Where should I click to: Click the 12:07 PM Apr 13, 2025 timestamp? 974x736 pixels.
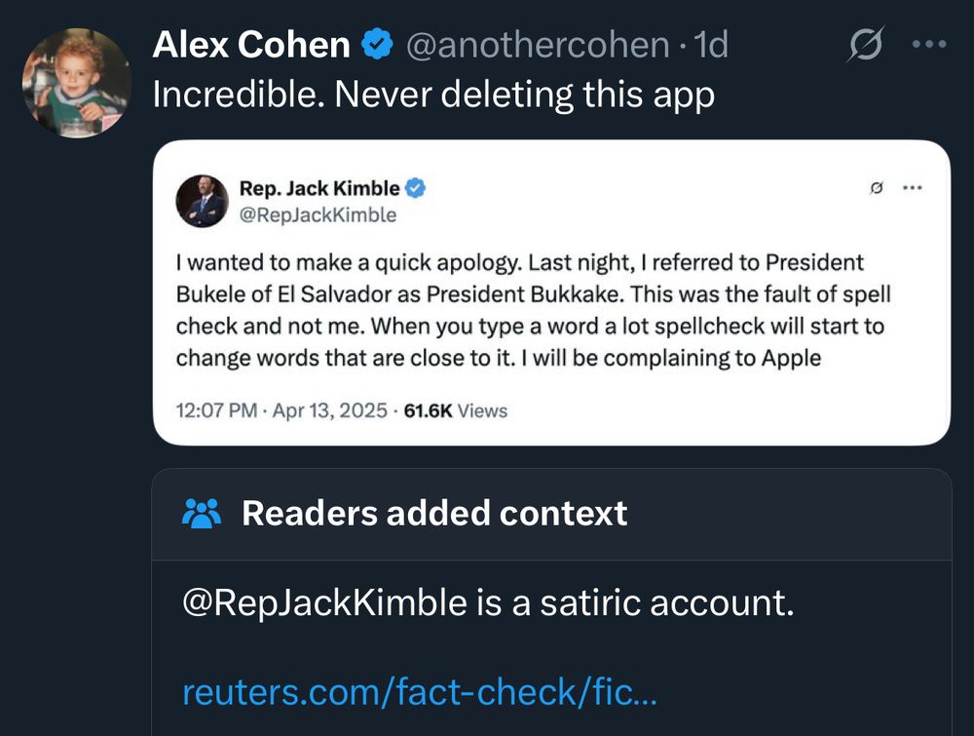pyautogui.click(x=281, y=410)
